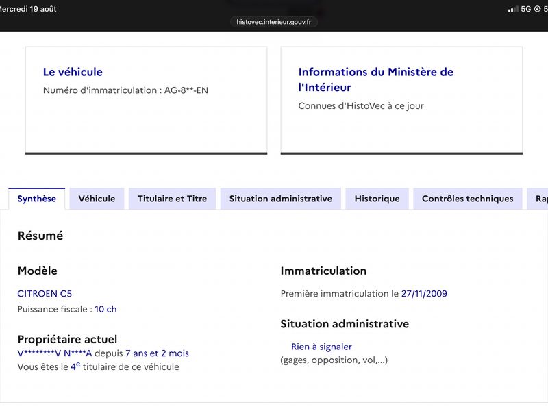The height and width of the screenshot is (411, 548).
Task: Click the Situation administrative summary heading
Action: [x=345, y=324]
